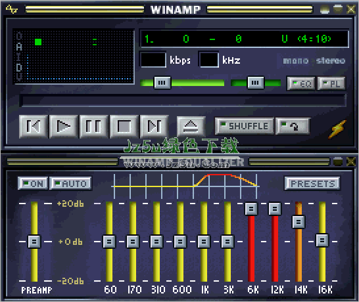Toggle the Repeat loop button

(293, 126)
